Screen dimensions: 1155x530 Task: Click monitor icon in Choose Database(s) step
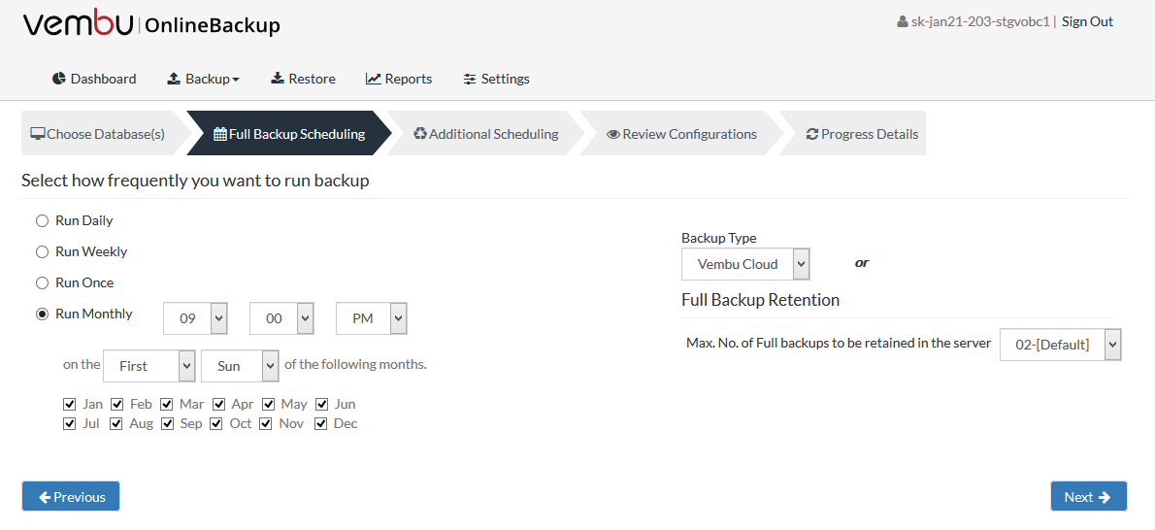(x=38, y=134)
